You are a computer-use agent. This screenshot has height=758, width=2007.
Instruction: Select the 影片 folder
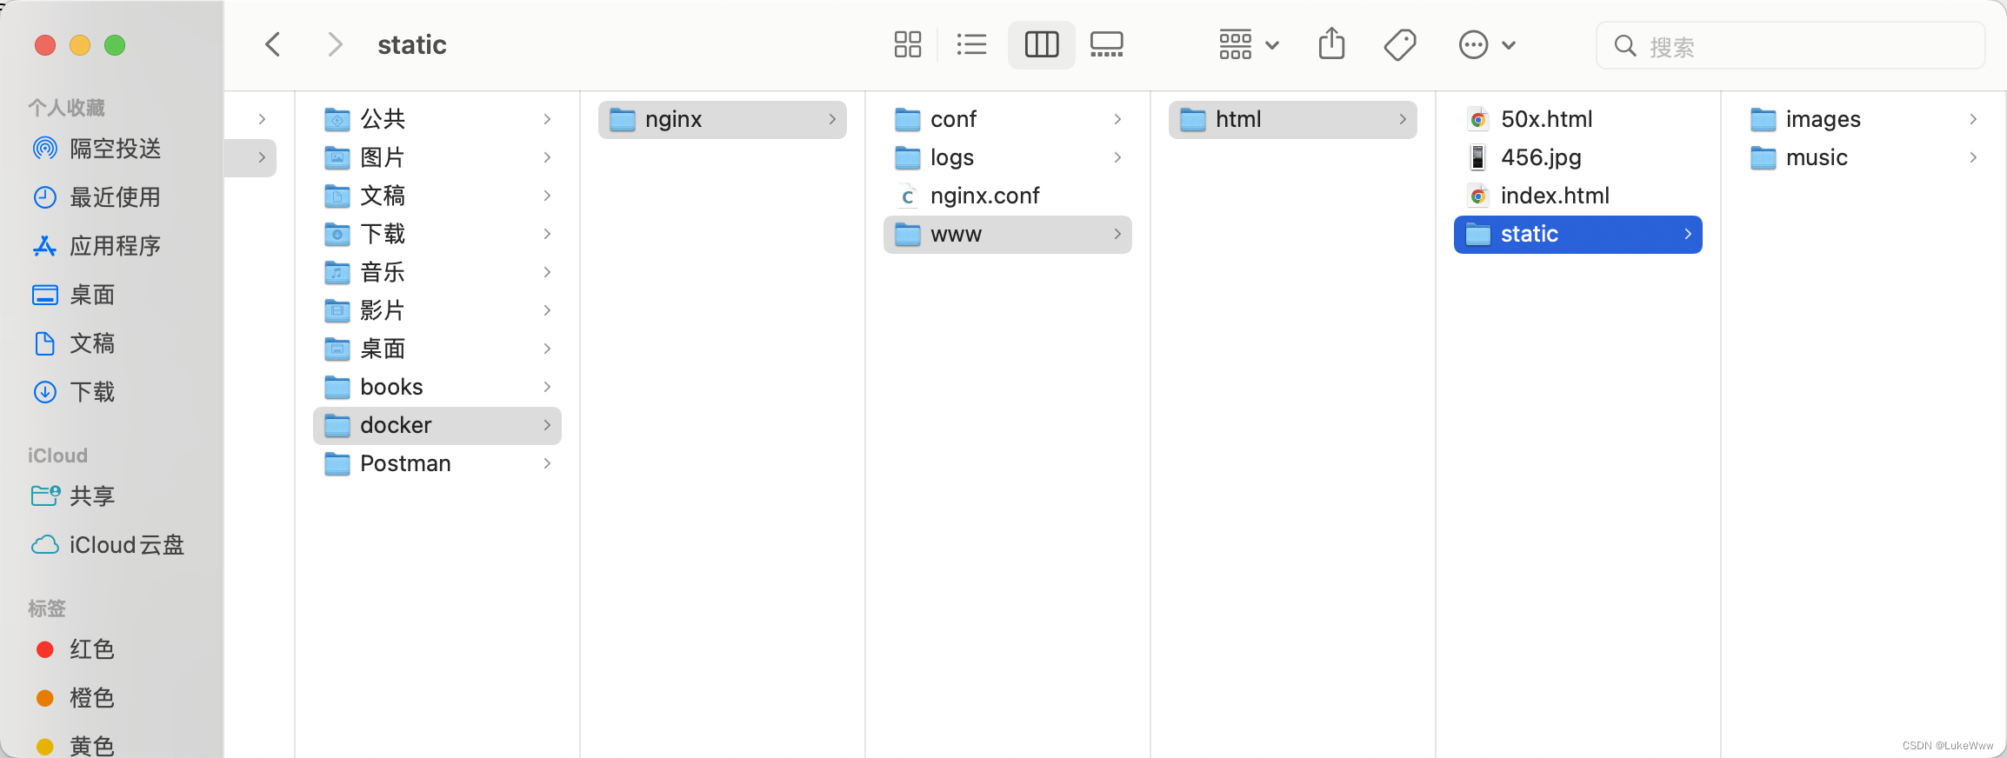(437, 310)
